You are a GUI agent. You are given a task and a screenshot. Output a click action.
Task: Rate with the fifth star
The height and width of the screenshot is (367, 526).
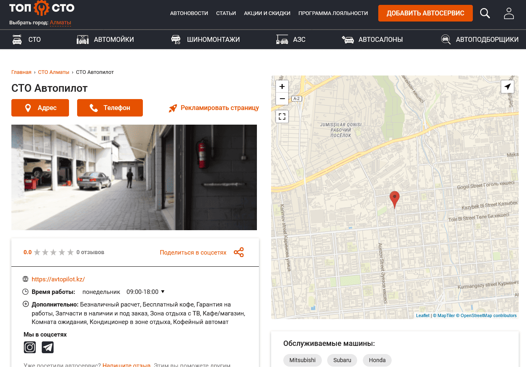coord(71,252)
